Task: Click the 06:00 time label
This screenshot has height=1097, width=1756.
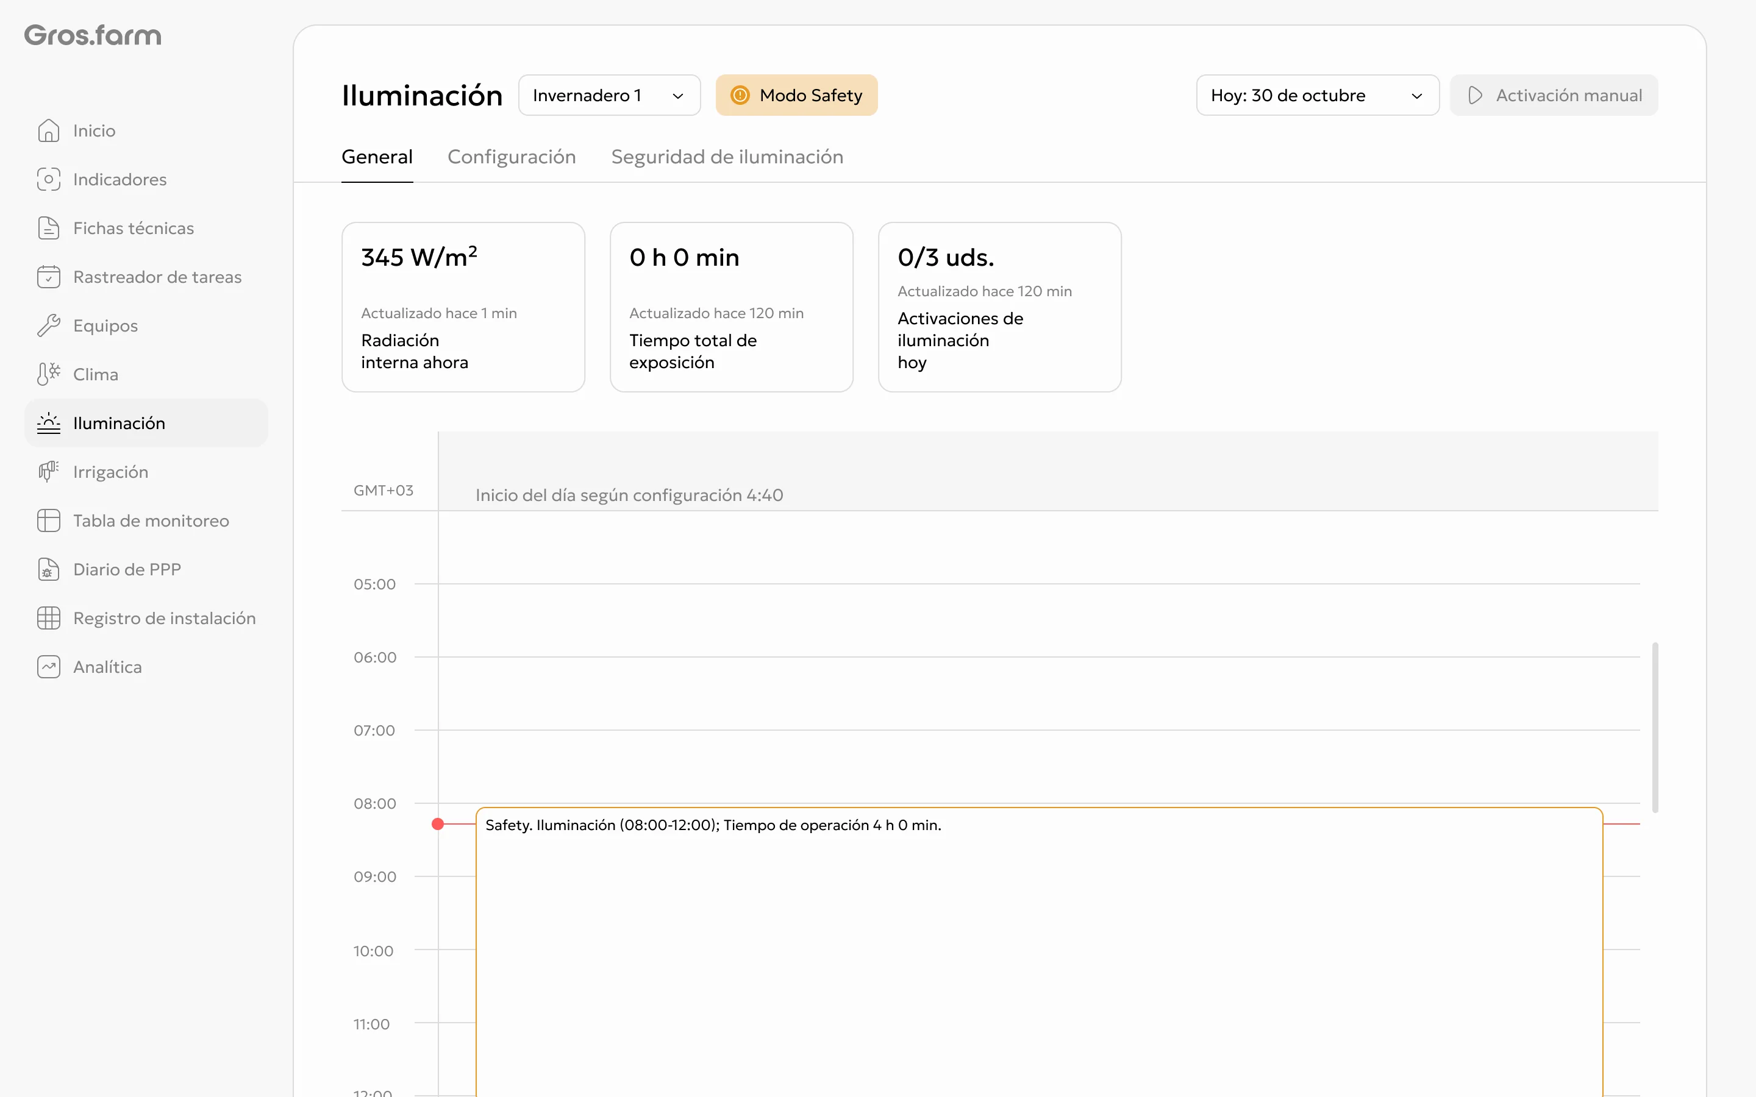Action: click(x=374, y=658)
